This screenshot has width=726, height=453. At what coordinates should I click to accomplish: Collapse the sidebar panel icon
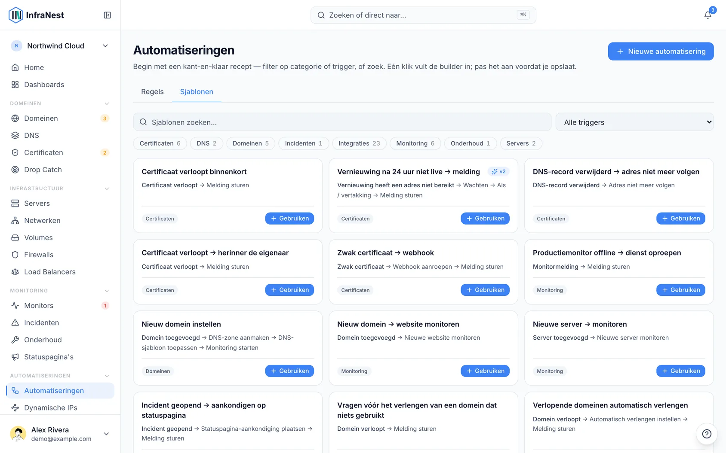click(108, 15)
